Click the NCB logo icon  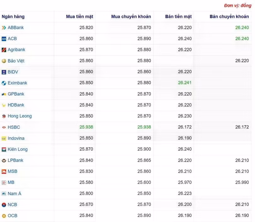pos(3,204)
